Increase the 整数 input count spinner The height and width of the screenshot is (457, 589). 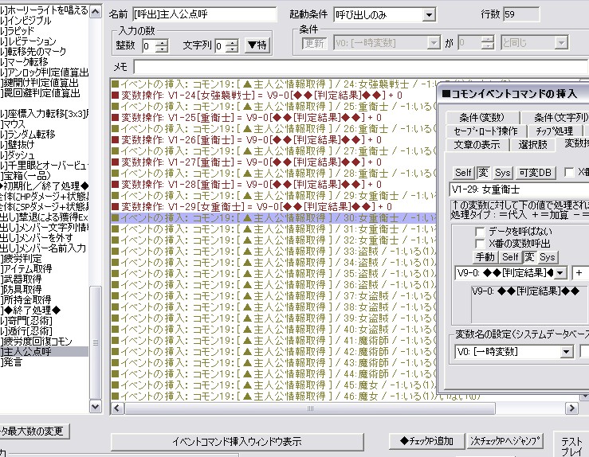tap(163, 42)
